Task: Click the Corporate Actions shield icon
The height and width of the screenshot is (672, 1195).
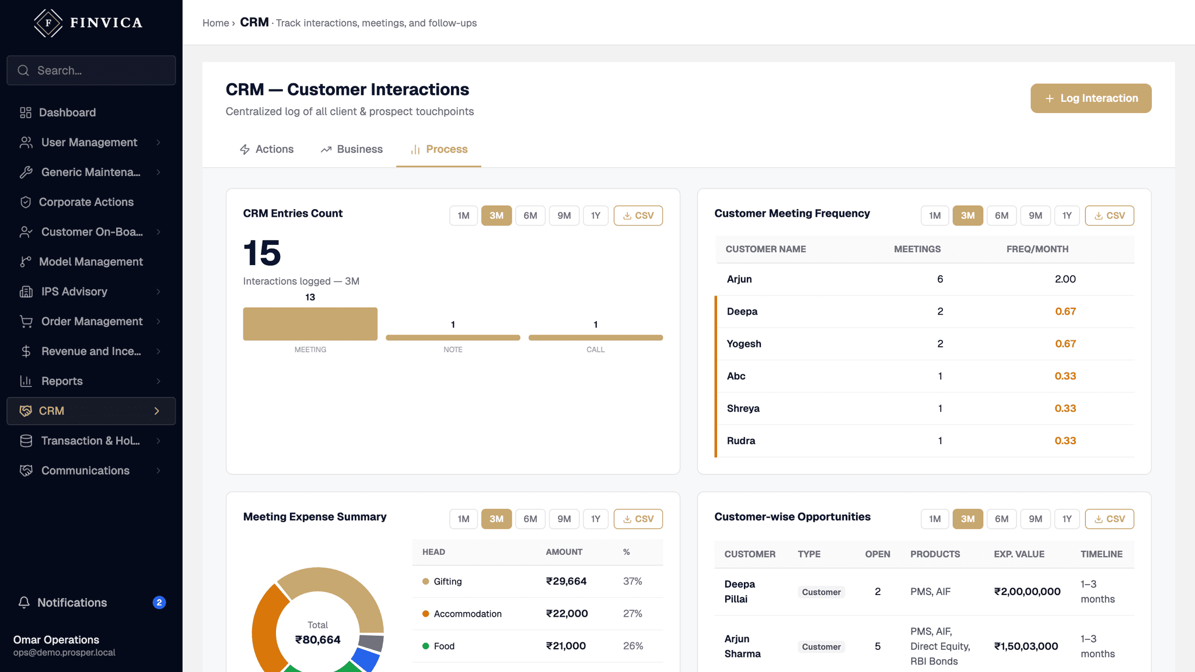Action: pos(26,202)
